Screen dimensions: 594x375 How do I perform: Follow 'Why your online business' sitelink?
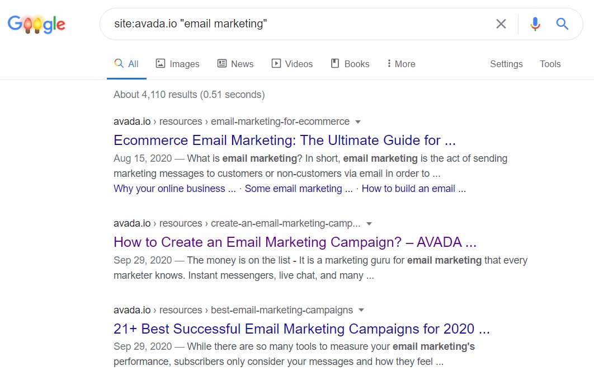pyautogui.click(x=175, y=189)
